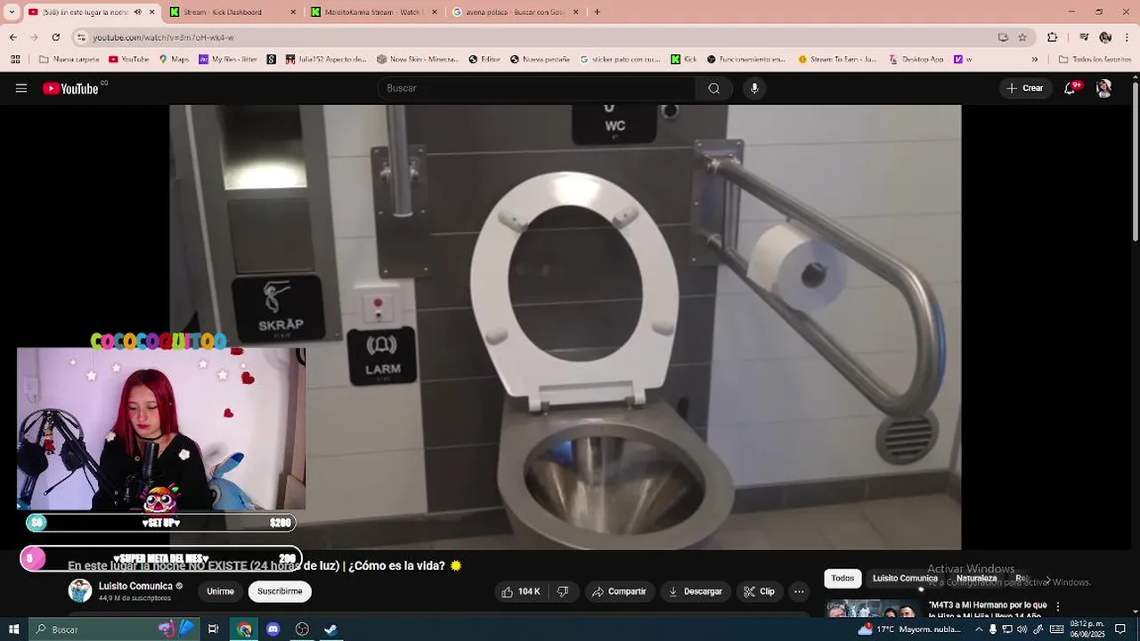1140x641 pixels.
Task: Open Task View on the taskbar
Action: [213, 629]
